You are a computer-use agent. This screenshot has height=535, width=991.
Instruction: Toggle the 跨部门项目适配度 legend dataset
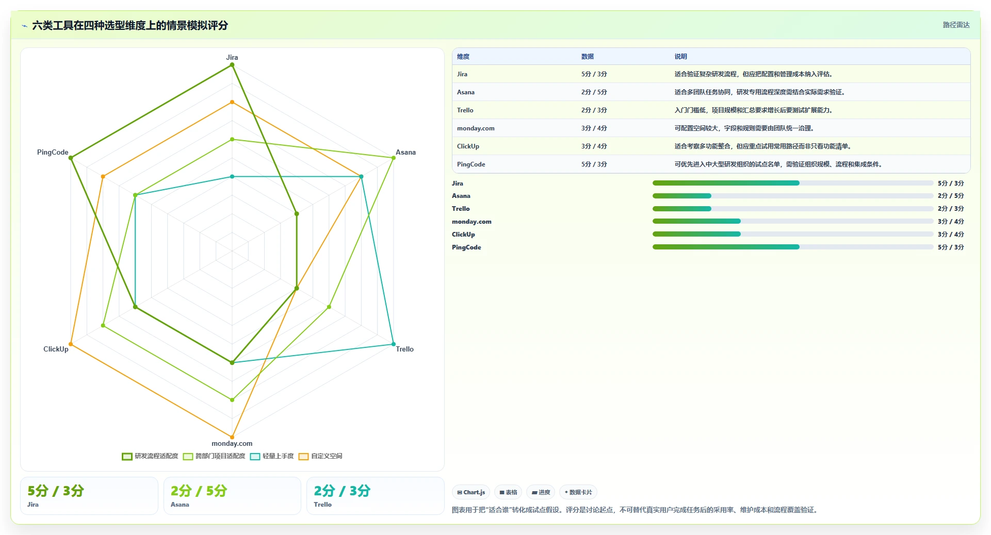[214, 456]
